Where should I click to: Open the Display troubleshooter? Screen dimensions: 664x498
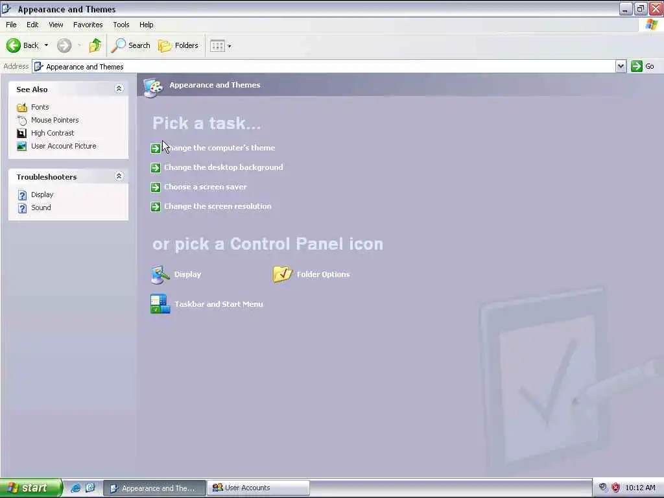point(42,195)
